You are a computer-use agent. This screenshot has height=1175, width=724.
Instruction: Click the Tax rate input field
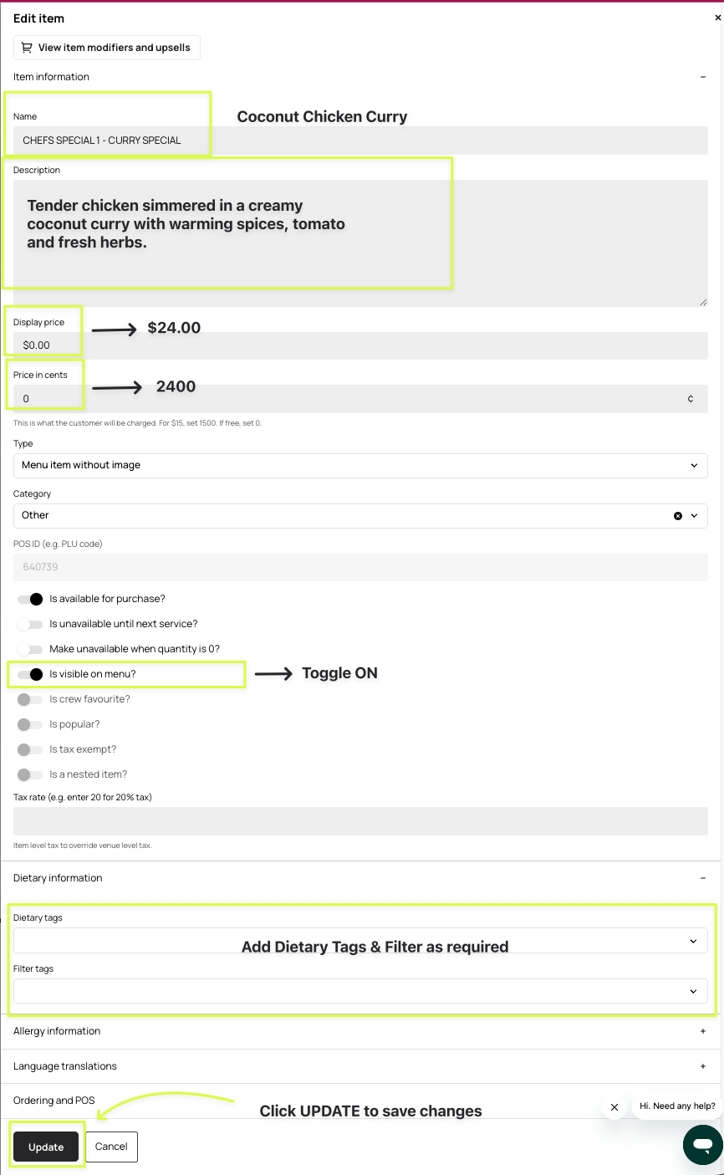tap(360, 821)
